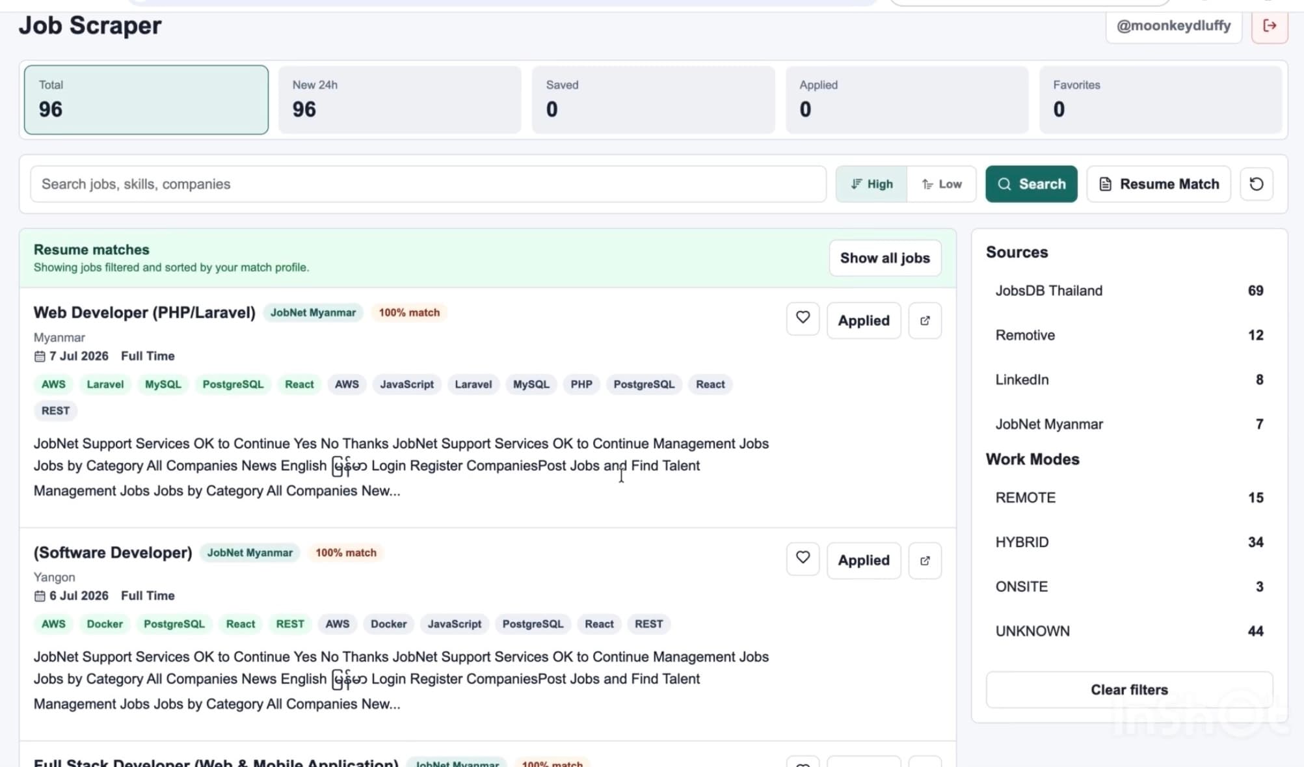This screenshot has width=1304, height=767.
Task: Open (Software Developer) job external link icon
Action: pyautogui.click(x=925, y=560)
